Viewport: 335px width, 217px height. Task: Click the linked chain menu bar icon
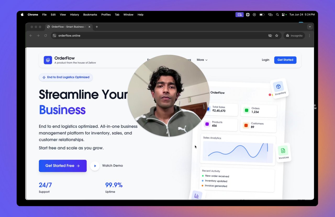click(270, 15)
